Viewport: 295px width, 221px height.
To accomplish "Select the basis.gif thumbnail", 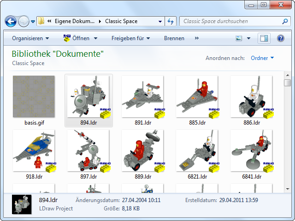I will click(34, 96).
